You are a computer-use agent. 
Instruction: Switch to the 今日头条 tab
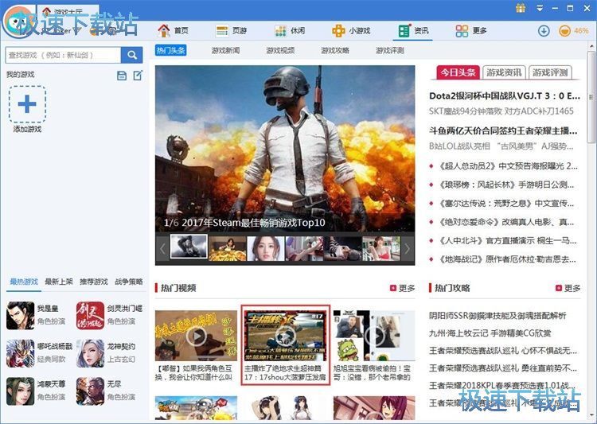point(458,72)
